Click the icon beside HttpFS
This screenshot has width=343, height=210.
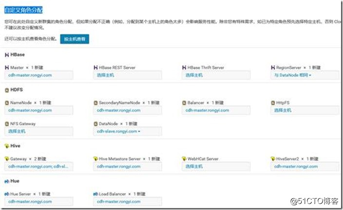click(x=273, y=103)
